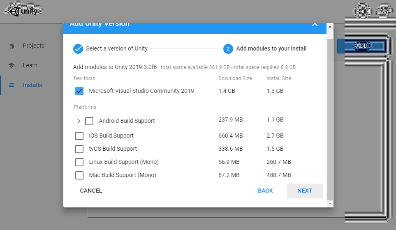Open the Projects tab
Viewport: 396px width, 230px height.
[34, 46]
